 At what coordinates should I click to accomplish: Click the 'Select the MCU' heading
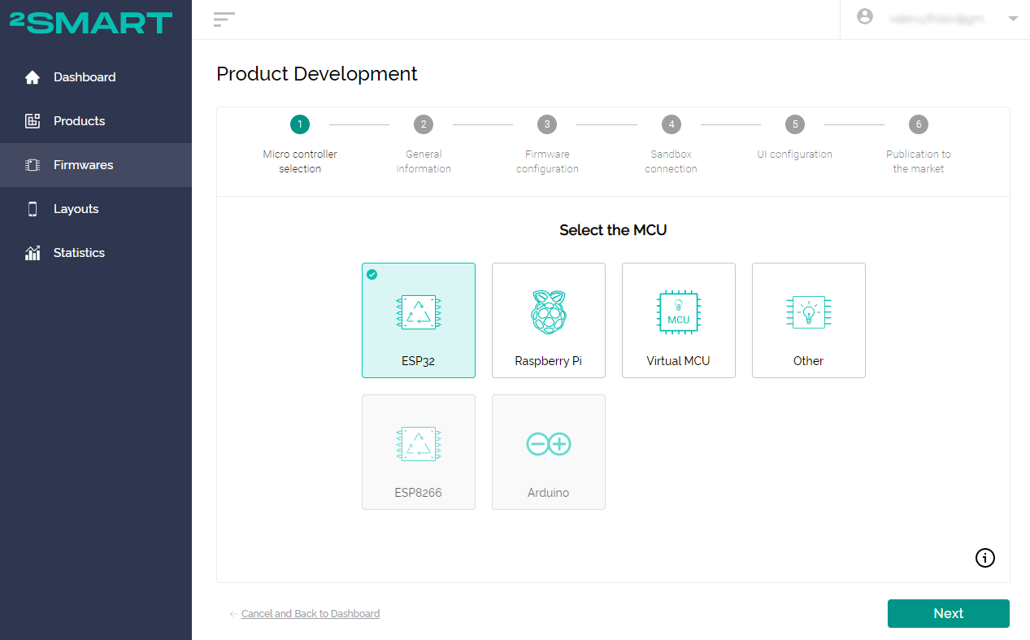pos(613,230)
